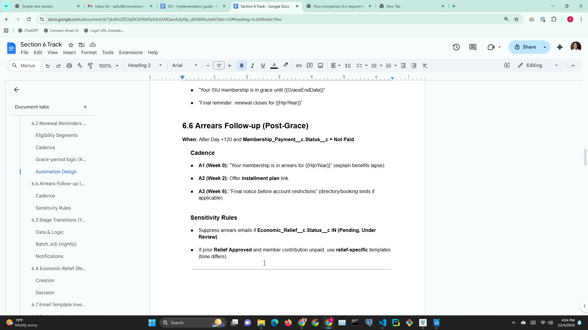The width and height of the screenshot is (588, 330).
Task: Open the Extensions menu
Action: [x=130, y=53]
